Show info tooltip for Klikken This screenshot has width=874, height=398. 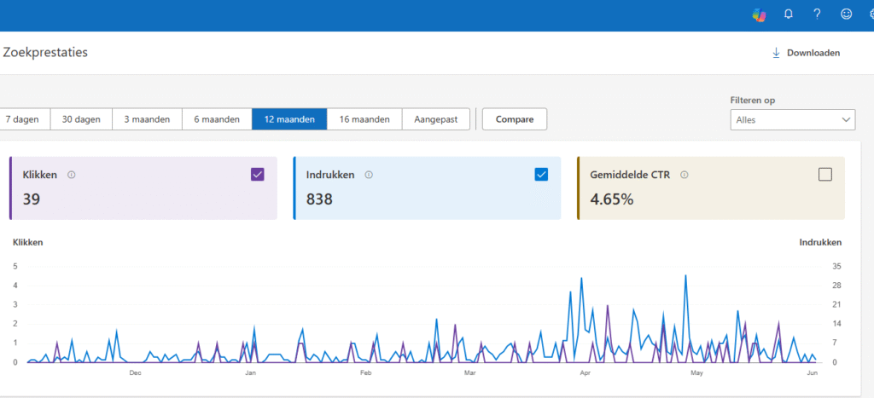pos(72,175)
